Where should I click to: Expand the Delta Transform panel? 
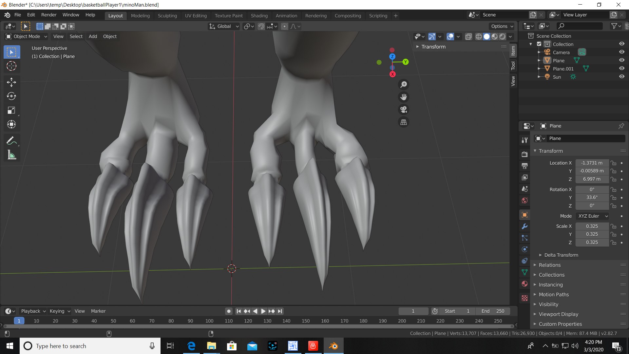[561, 255]
